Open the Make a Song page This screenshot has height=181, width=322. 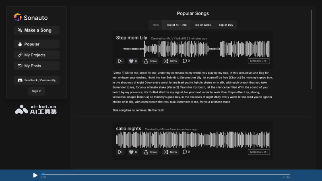(x=37, y=30)
